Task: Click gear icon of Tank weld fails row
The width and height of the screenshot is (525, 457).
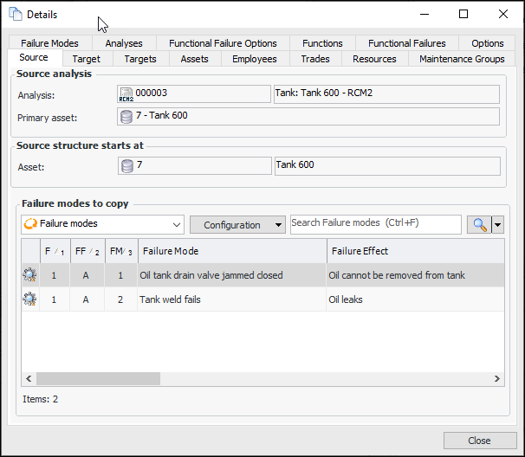Action: tap(29, 299)
